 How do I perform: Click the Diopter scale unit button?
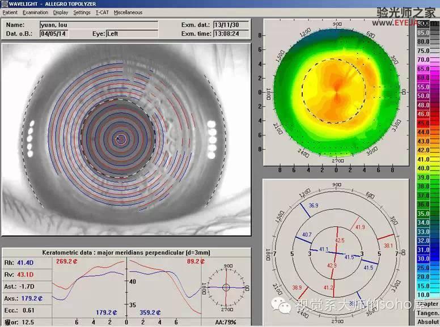tap(428, 304)
